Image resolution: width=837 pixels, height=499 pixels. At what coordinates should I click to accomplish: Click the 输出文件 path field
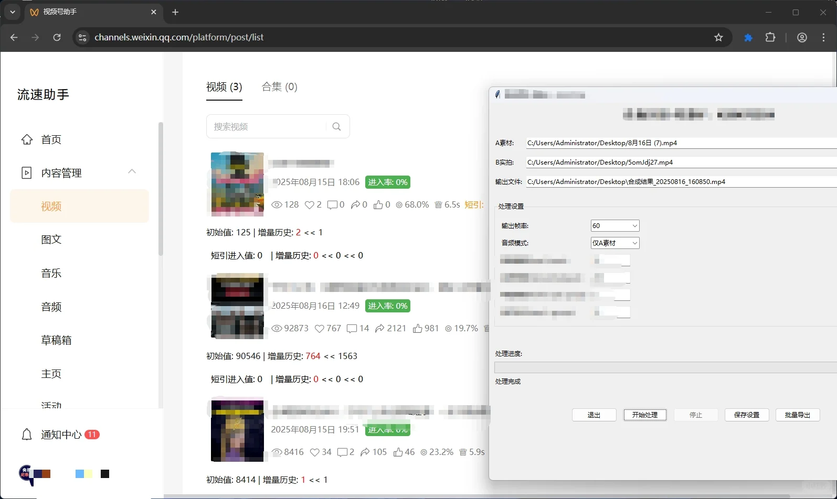pos(682,181)
